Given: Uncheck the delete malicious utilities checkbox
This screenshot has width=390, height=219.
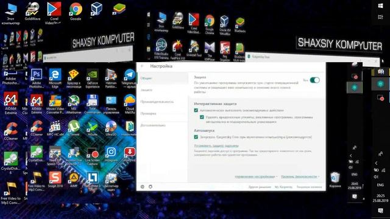Looking at the screenshot, I should click(x=202, y=117).
